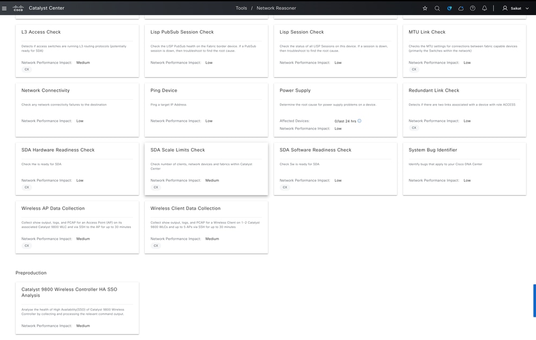Open Catalyst 9800 HA SSO Analysis
536x340 pixels.
click(x=77, y=308)
